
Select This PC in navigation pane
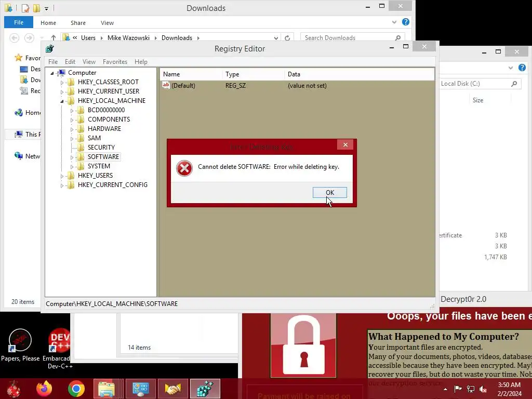[28, 135]
